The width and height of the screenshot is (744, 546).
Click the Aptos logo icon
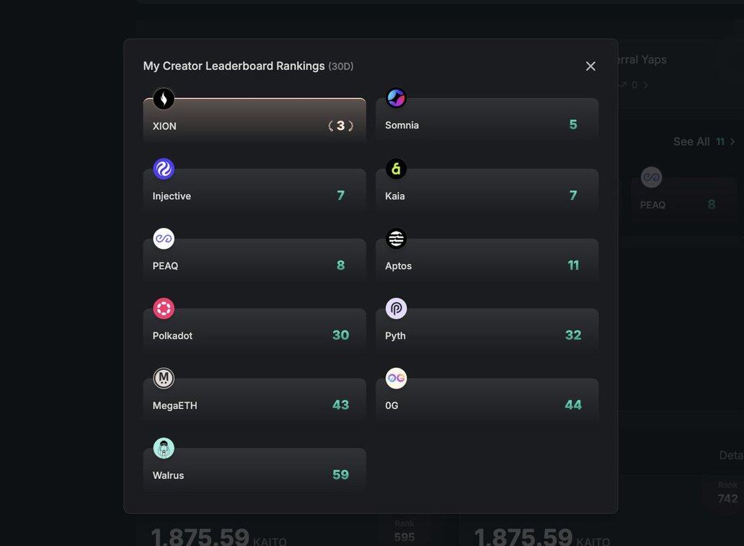coord(396,239)
